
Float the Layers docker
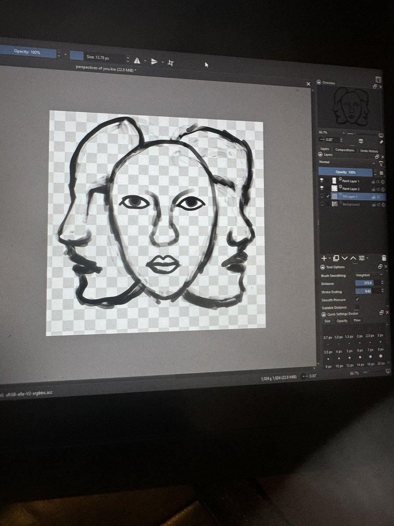click(x=377, y=157)
